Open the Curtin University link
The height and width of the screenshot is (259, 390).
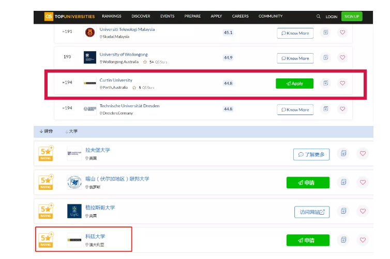[116, 80]
